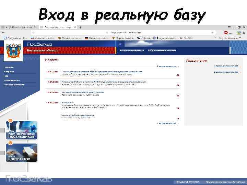The height and width of the screenshot is (185, 247).
Task: Open first В архив уведомлений link
Action: [x=226, y=66]
